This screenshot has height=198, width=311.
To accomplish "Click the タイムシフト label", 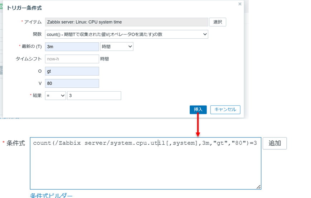I will point(29,59).
